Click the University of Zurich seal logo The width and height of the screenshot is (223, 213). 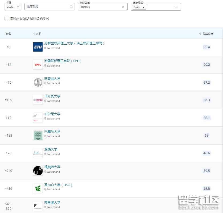coord(38,82)
